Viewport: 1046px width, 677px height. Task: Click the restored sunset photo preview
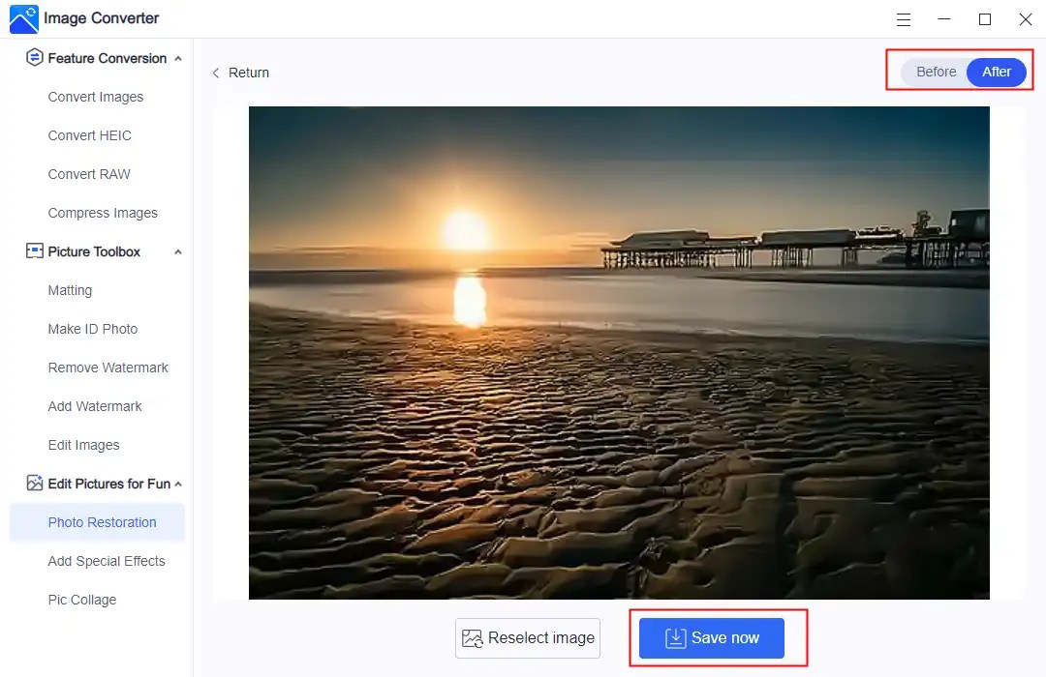(619, 353)
